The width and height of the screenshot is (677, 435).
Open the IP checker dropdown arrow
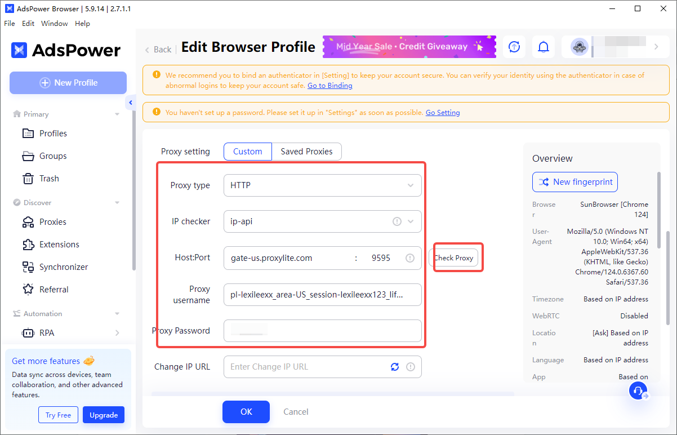(411, 221)
